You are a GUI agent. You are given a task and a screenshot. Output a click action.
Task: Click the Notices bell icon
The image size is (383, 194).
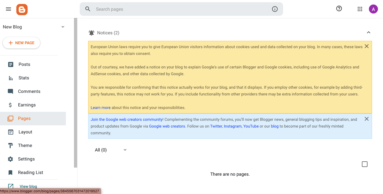coord(92,33)
